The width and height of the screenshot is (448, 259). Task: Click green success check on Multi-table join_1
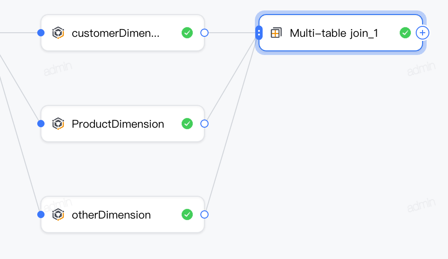tap(405, 33)
